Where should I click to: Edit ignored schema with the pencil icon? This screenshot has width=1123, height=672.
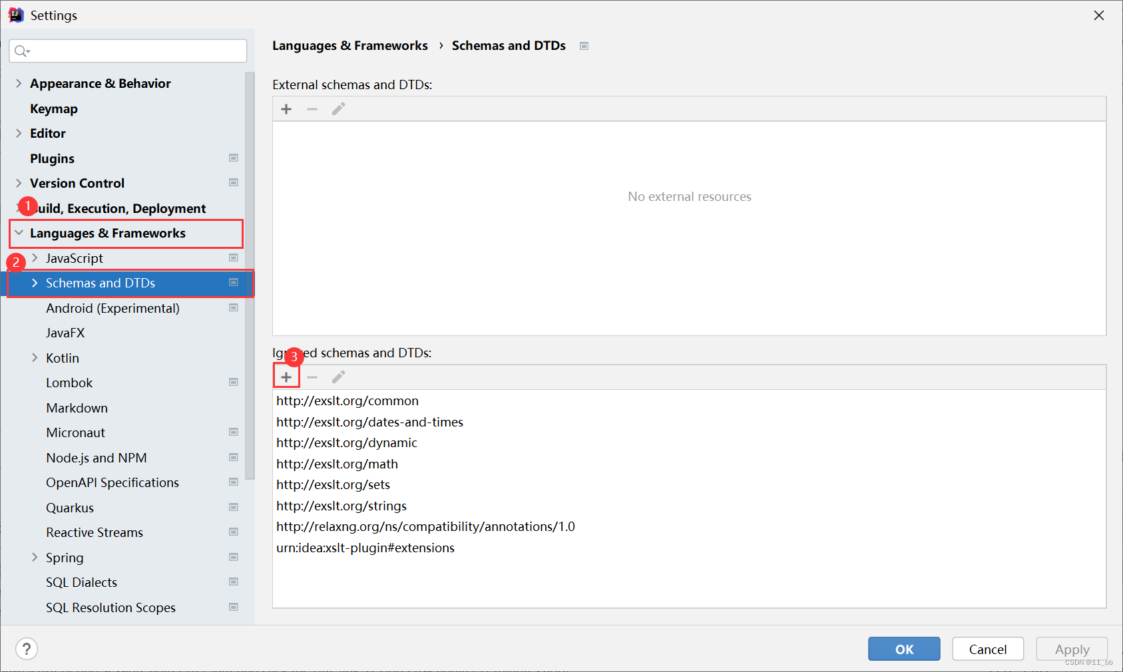click(x=338, y=377)
